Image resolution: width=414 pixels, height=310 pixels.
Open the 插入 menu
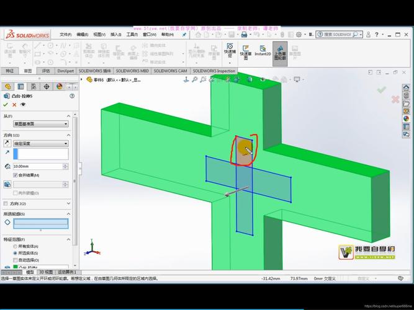coord(115,35)
